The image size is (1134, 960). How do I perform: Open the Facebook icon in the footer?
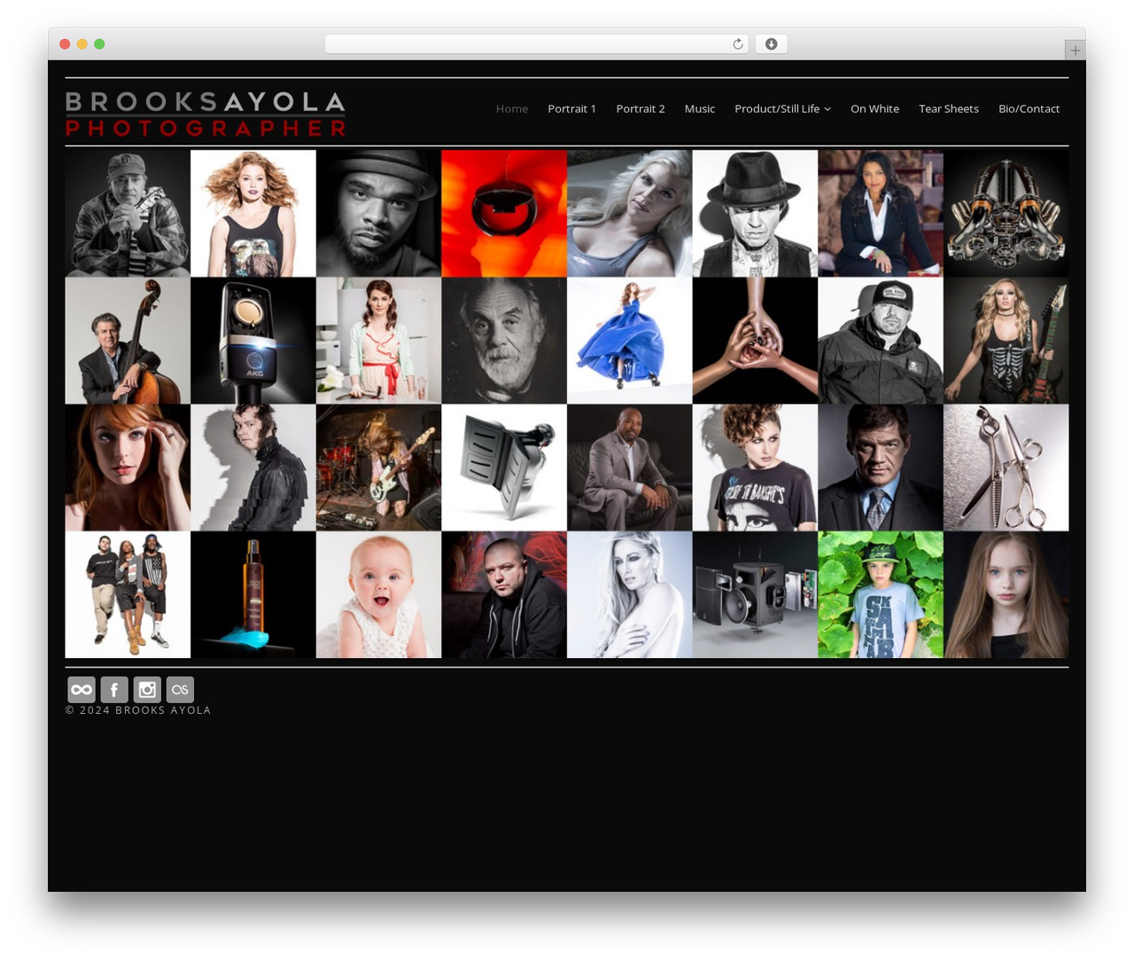pos(114,689)
